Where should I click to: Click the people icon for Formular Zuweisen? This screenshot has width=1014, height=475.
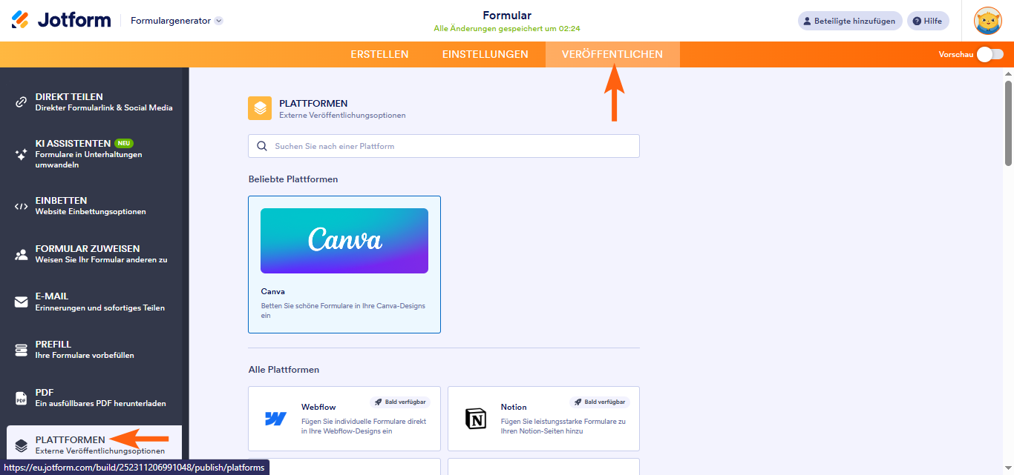click(21, 254)
